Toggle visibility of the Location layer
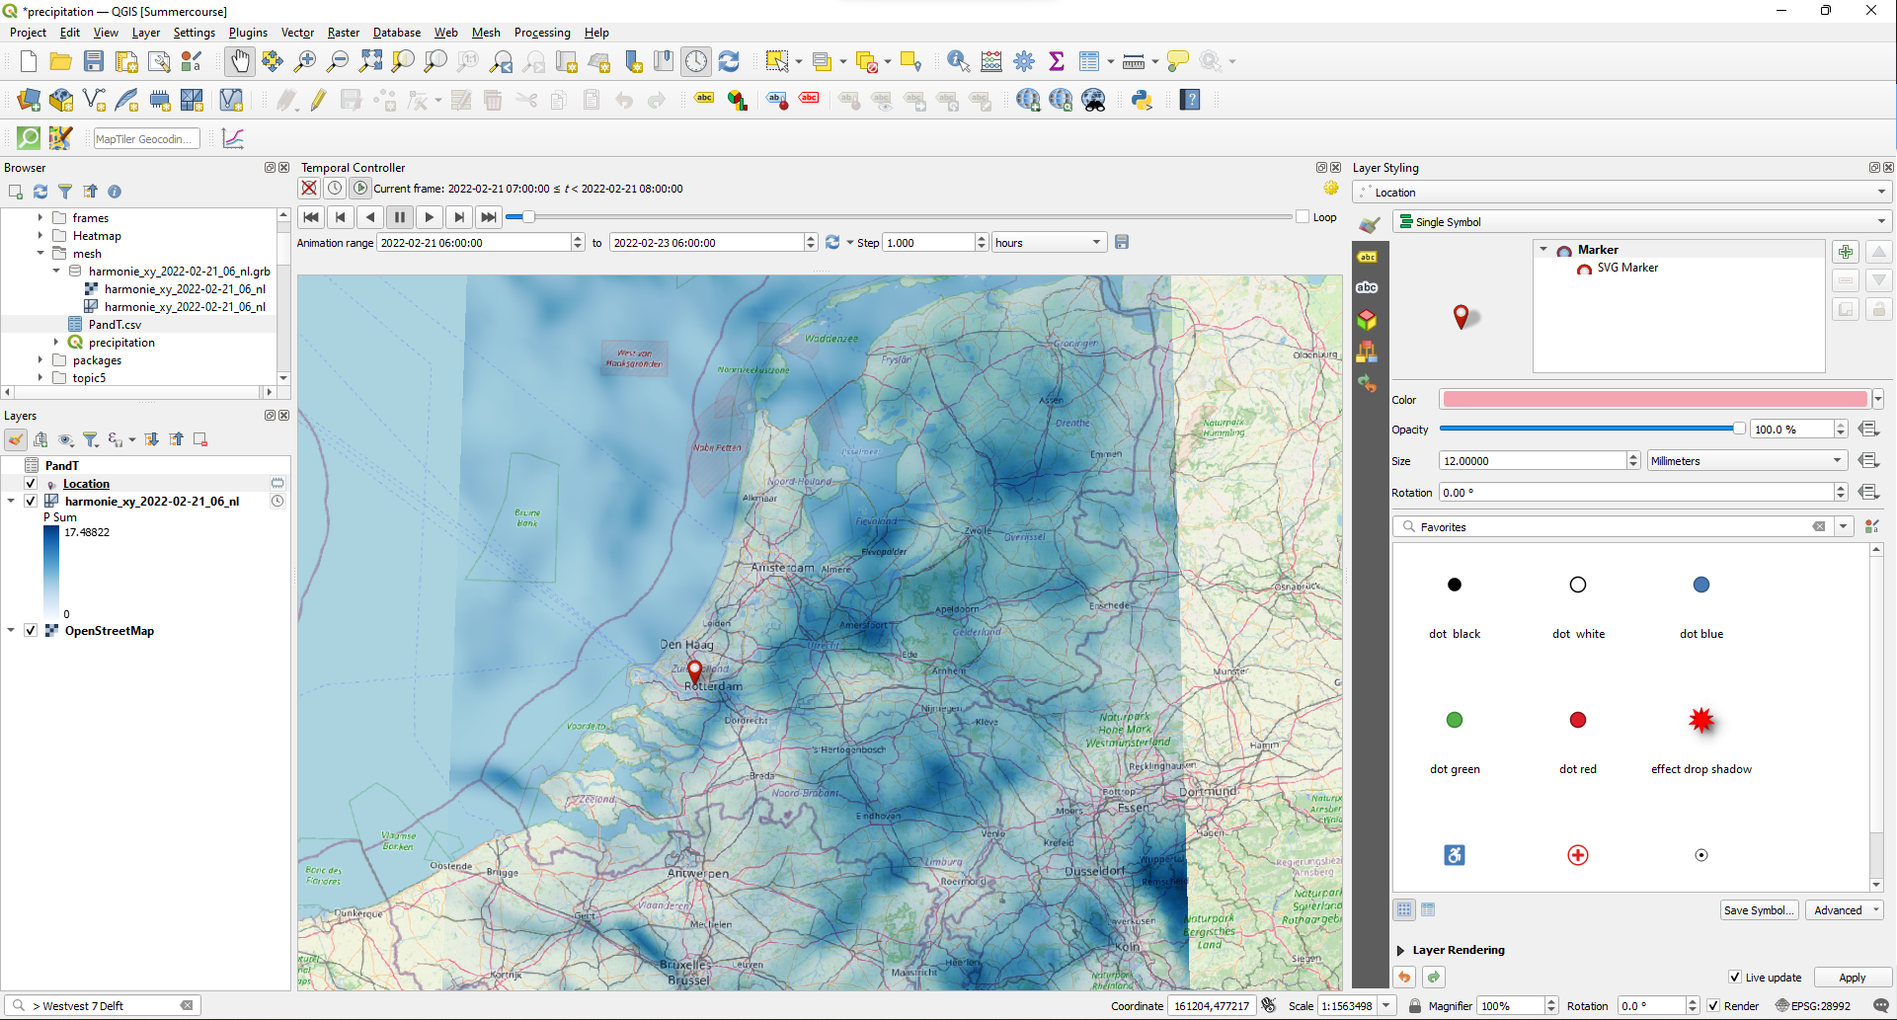The height and width of the screenshot is (1020, 1897). coord(31,484)
